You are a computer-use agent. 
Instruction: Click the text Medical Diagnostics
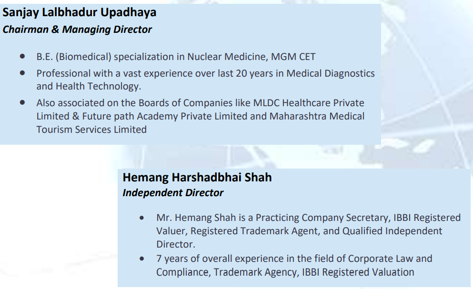(330, 73)
